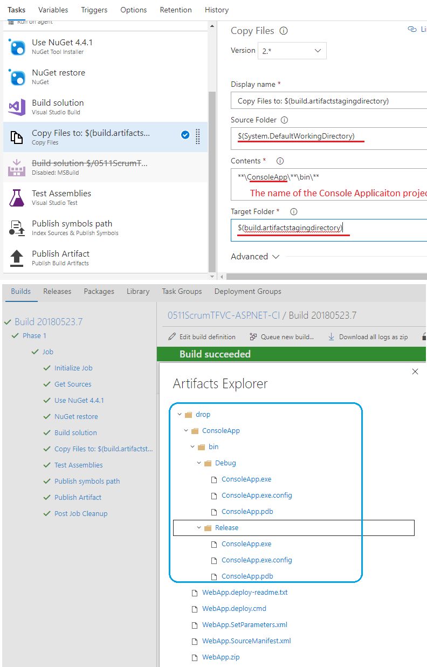
Task: Collapse the ConsoleApp folder node
Action: pyautogui.click(x=186, y=431)
